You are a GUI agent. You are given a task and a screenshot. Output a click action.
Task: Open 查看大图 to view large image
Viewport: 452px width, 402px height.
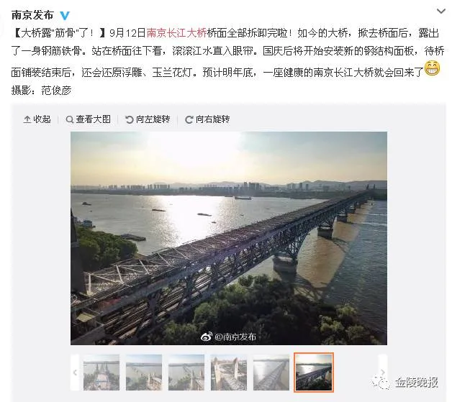click(x=89, y=119)
